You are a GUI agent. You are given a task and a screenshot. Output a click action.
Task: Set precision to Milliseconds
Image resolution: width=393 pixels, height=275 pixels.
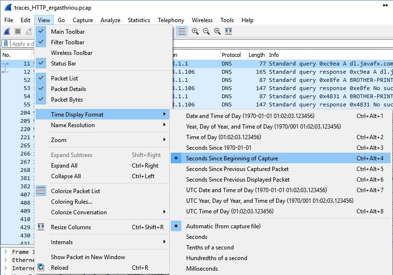click(x=280, y=268)
